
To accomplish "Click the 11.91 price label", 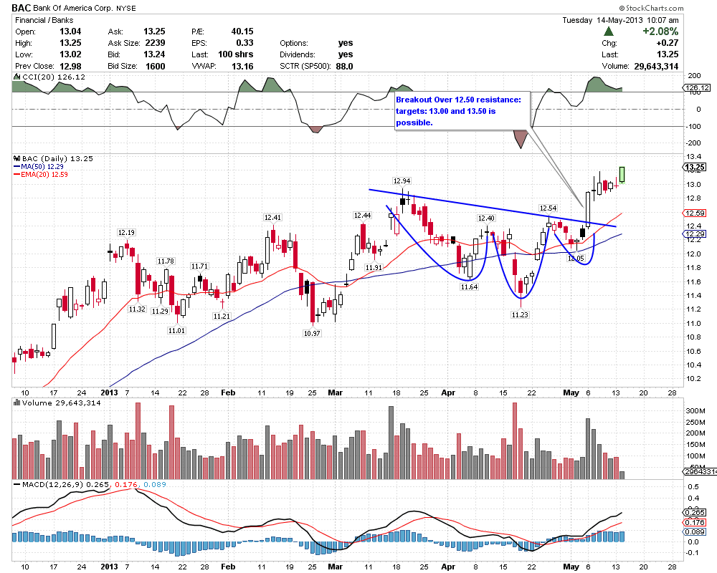I will (x=374, y=268).
